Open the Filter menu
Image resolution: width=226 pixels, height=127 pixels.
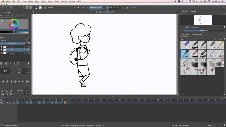tap(50, 1)
